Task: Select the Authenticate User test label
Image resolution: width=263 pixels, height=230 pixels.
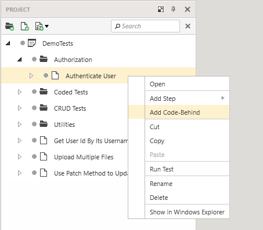Action: point(91,76)
